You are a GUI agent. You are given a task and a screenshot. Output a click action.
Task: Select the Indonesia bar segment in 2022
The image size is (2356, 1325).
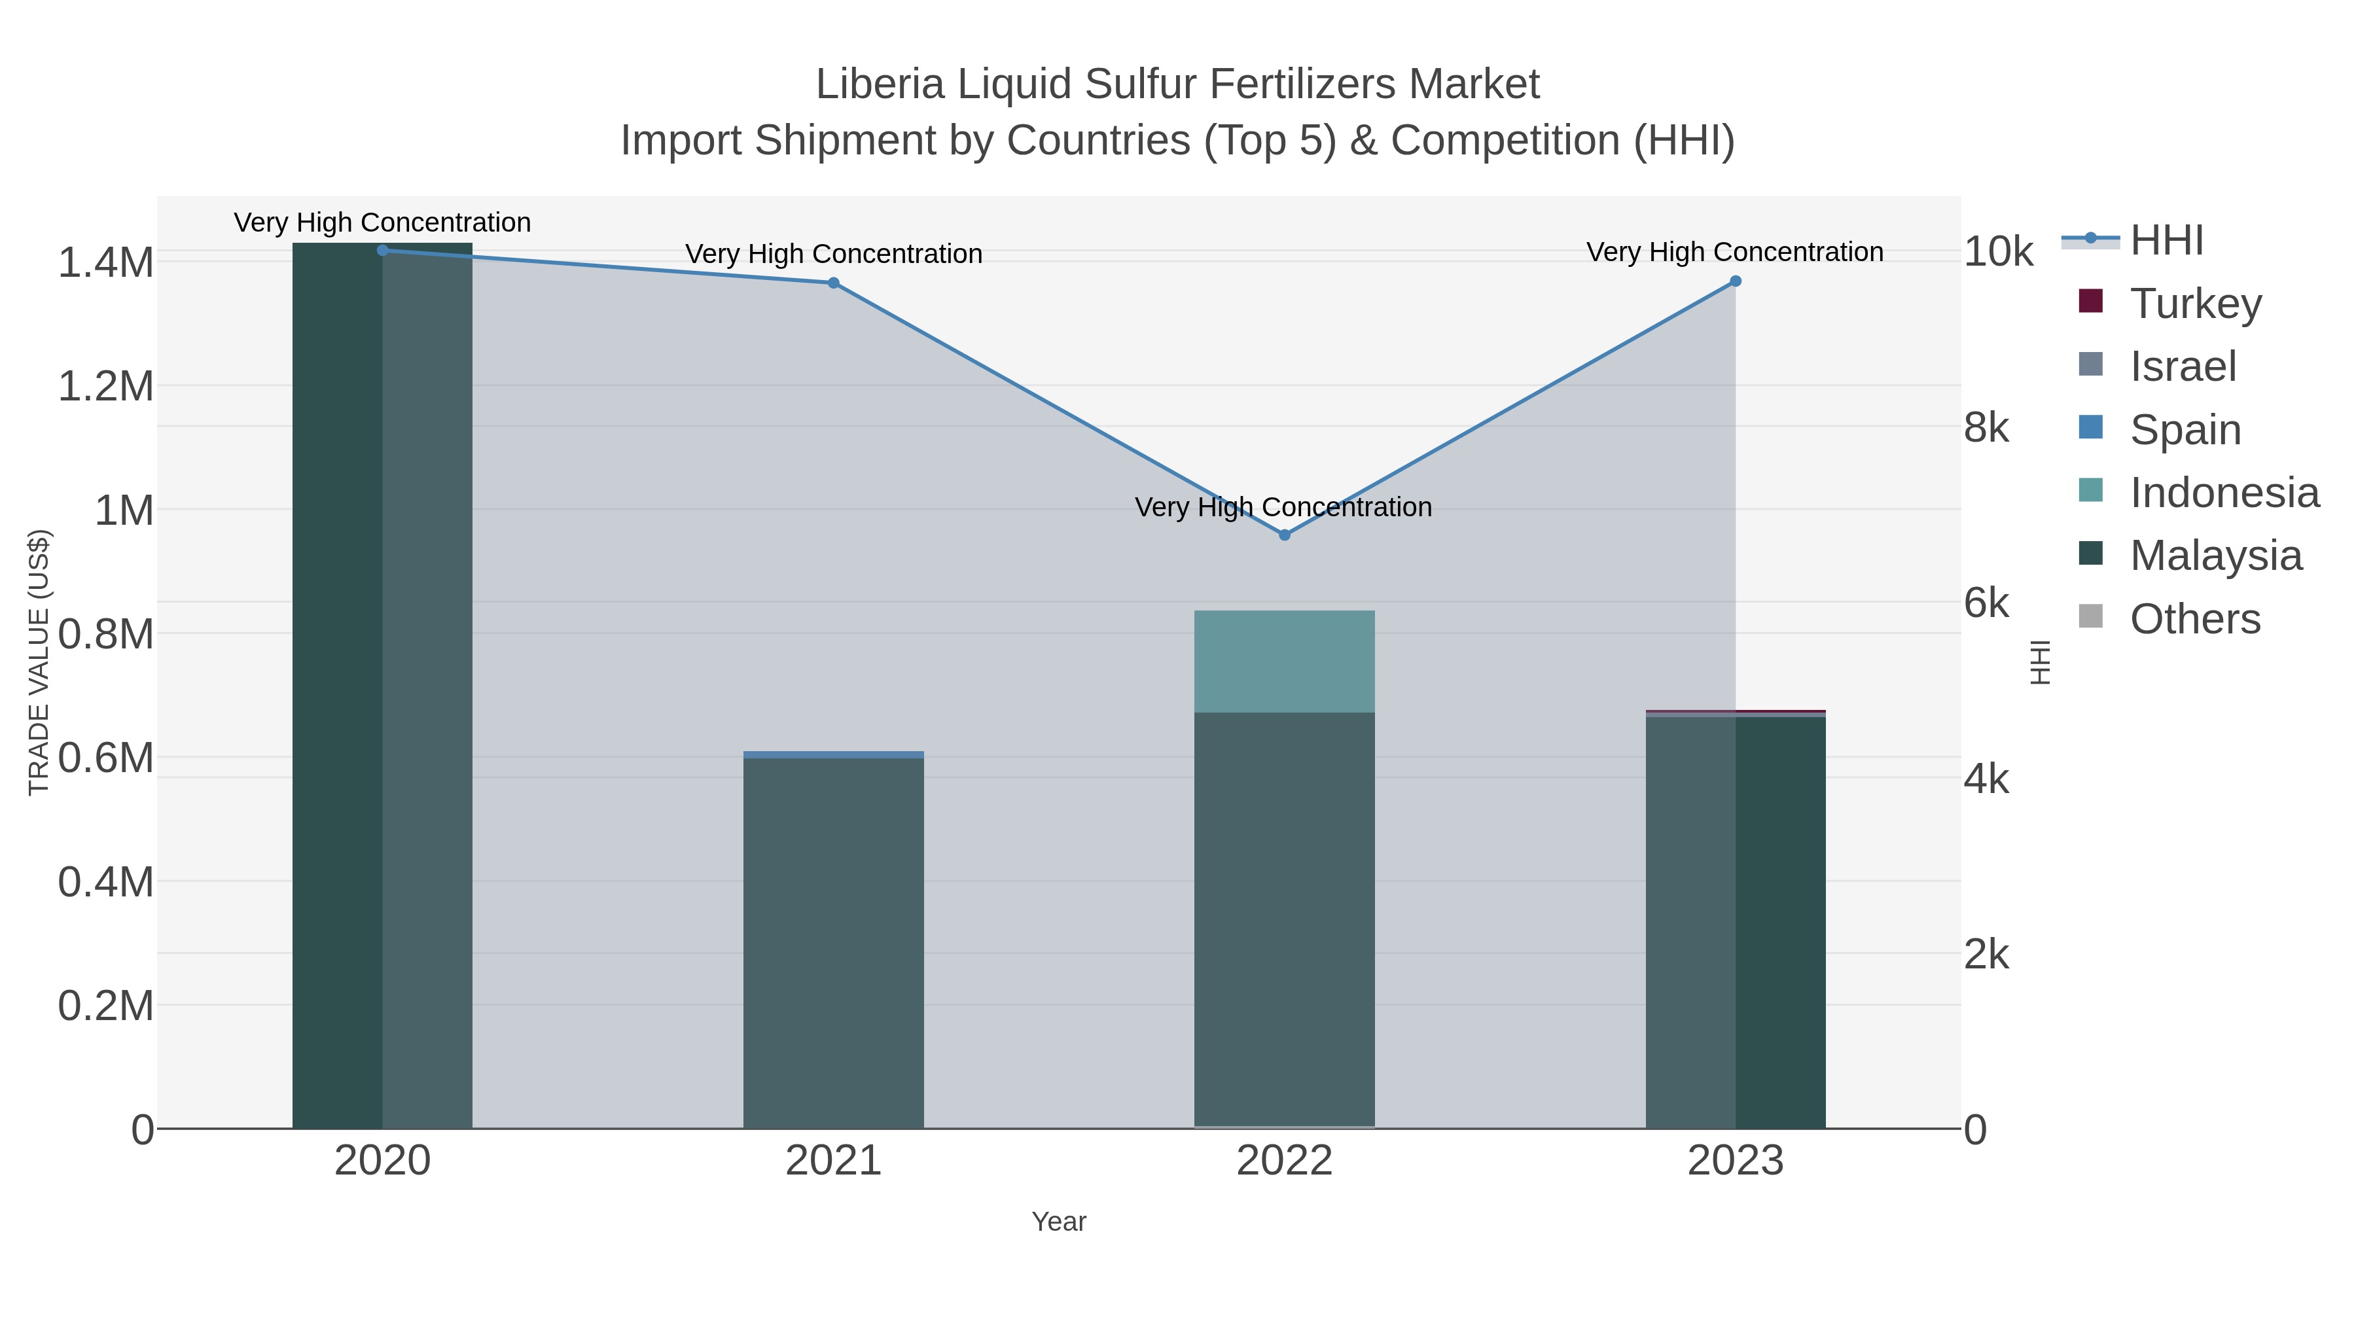tap(1284, 661)
